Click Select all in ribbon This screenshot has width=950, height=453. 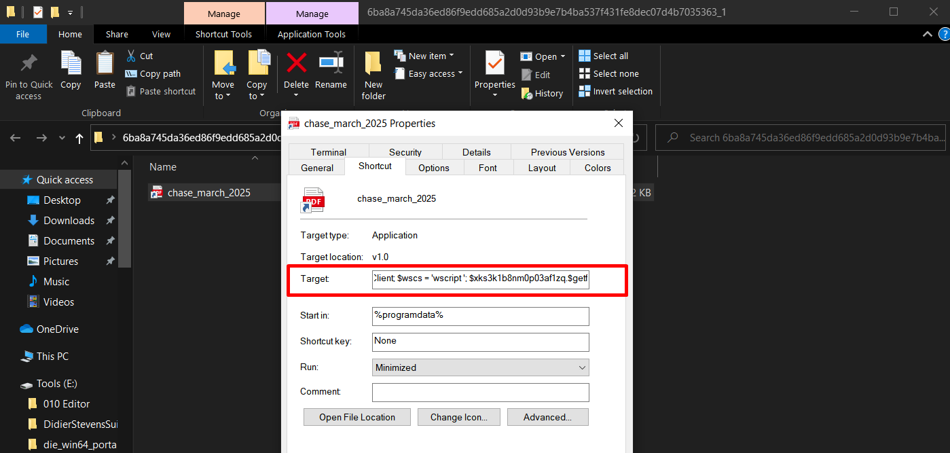coord(604,56)
